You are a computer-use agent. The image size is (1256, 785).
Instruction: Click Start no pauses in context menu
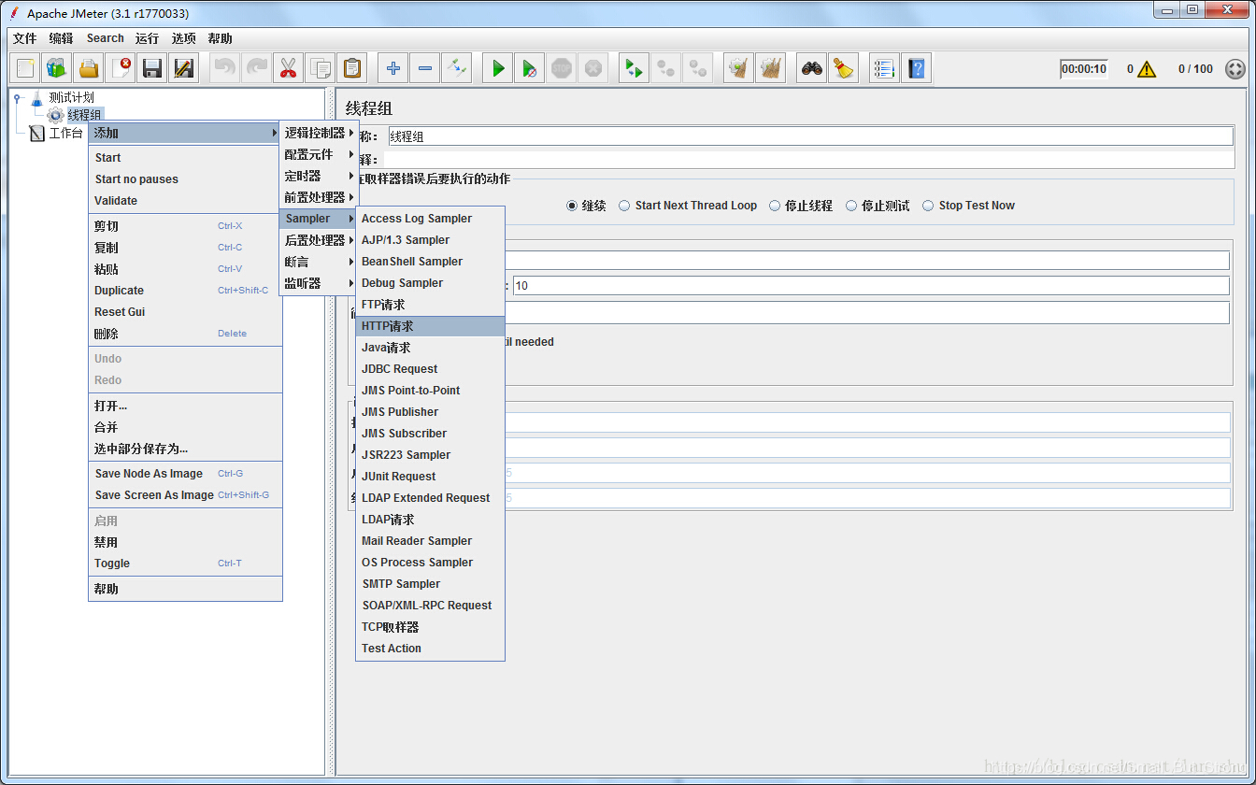point(185,179)
